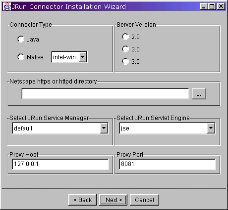Maximize the JRun Connector wizard window
The height and width of the screenshot is (210, 228).
[x=212, y=6]
